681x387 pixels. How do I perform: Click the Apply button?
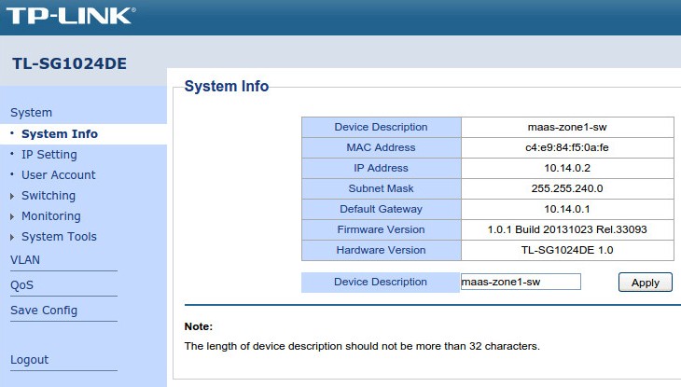tap(645, 283)
